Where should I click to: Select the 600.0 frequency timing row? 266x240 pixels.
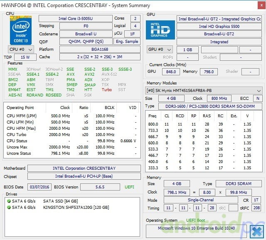tap(203, 143)
